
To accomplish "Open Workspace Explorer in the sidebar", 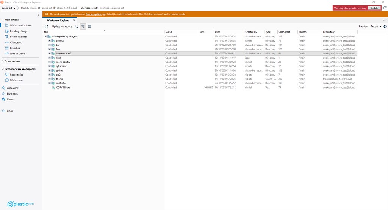I will click(20, 25).
